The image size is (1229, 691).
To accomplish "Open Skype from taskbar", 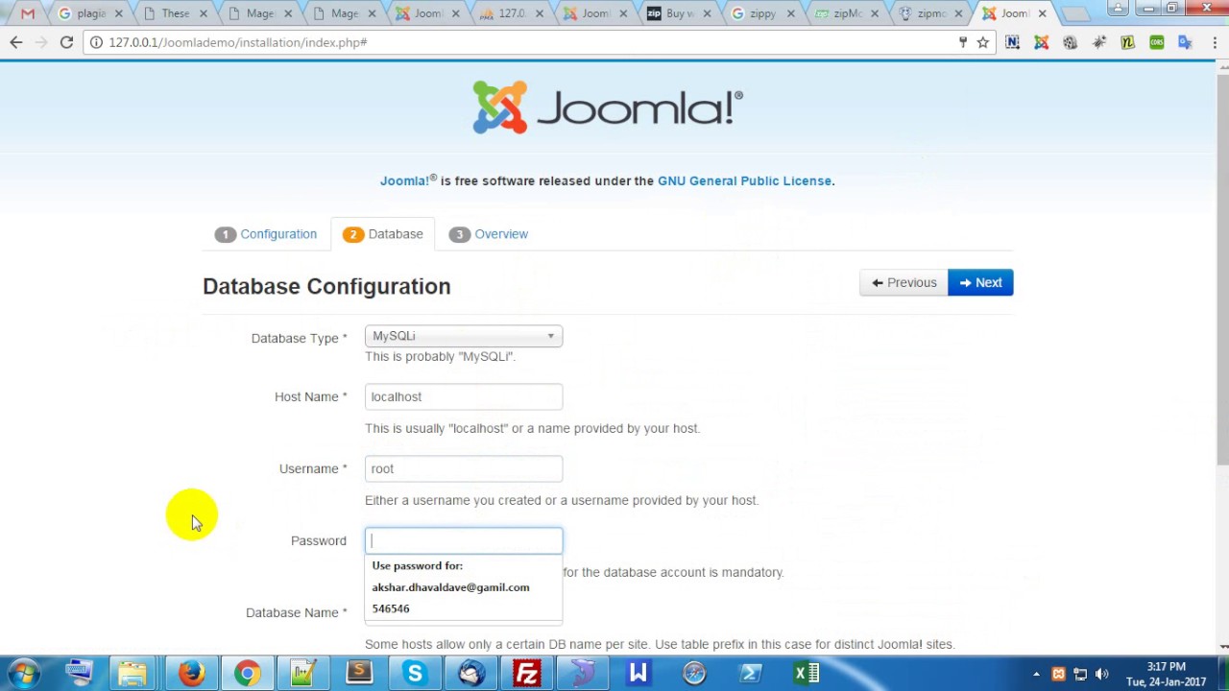I will click(x=415, y=674).
